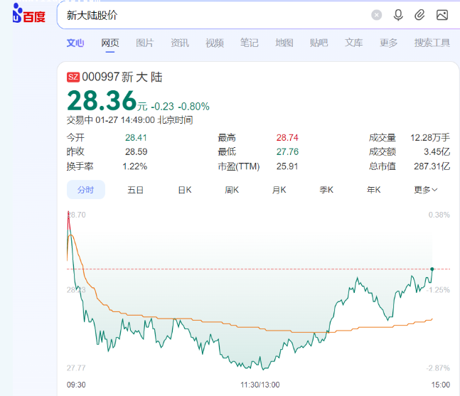Select the 分时 chart view
The image size is (460, 396).
tap(85, 190)
